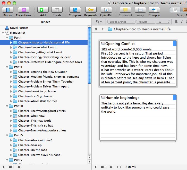Collapse the Part II folder
The width and height of the screenshot is (187, 170).
click(7, 67)
